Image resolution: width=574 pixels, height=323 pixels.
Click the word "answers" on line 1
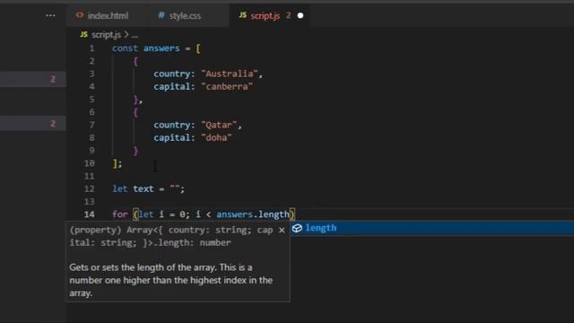(161, 48)
